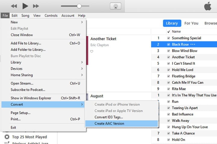Toggle the Another Ticket track checkbox
The height and width of the screenshot is (144, 217).
(x=168, y=57)
